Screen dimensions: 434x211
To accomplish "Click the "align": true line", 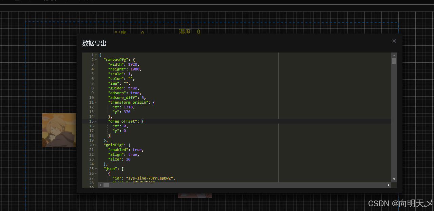I will [x=124, y=154].
